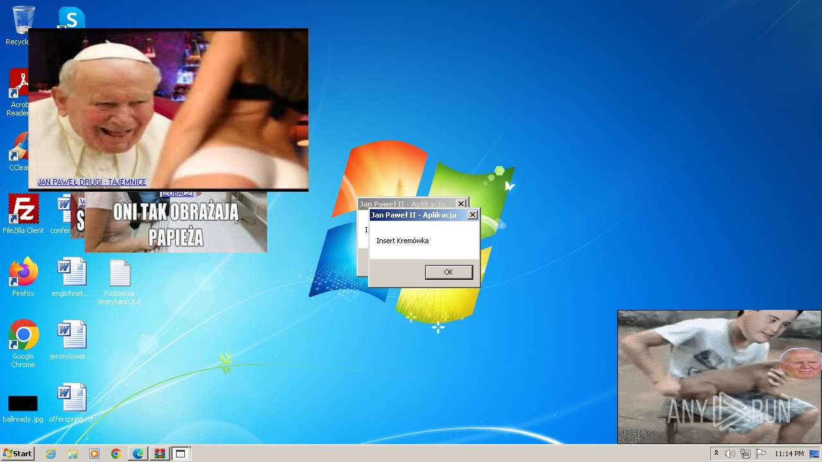Click the 'Insert Kremówka' message text
This screenshot has width=822, height=462.
pos(403,241)
